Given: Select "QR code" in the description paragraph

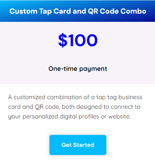Looking at the screenshot, I should (47, 107).
